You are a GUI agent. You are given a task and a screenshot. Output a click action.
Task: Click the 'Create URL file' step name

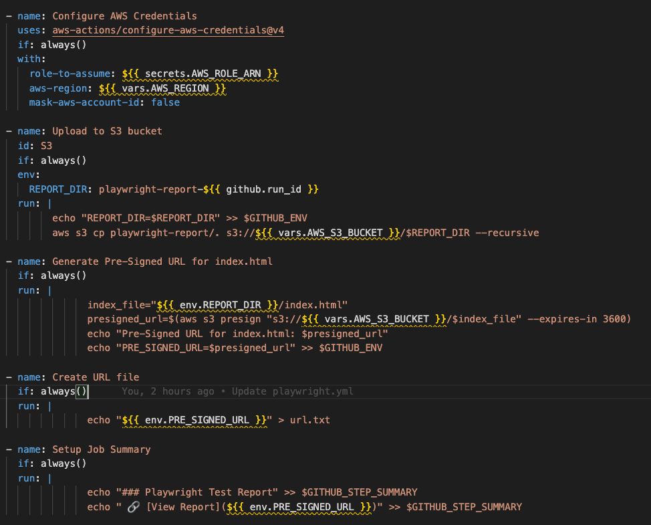(96, 377)
